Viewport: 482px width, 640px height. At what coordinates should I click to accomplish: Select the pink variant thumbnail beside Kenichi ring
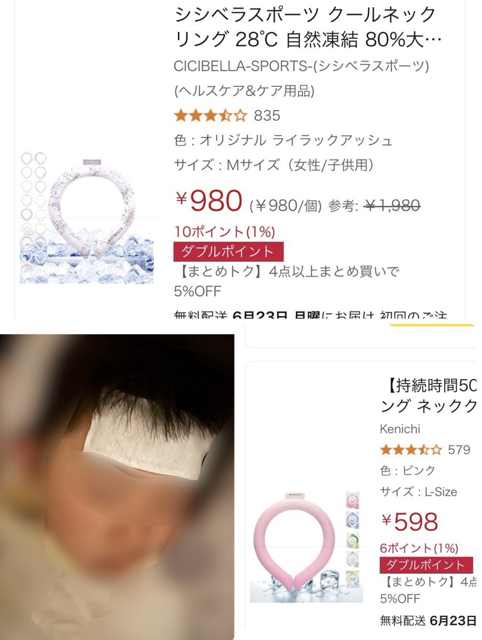[353, 499]
